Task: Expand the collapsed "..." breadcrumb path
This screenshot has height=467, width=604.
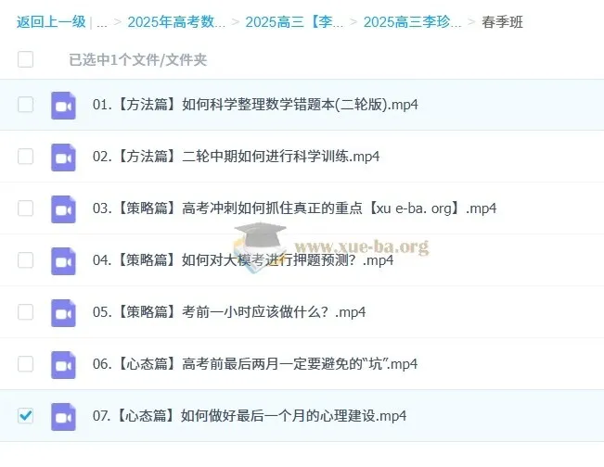Action: (102, 21)
